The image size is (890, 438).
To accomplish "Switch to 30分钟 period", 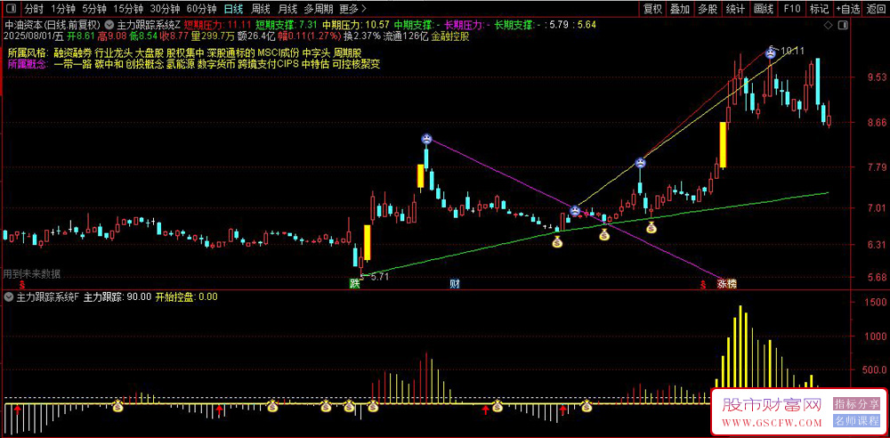I will pos(165,9).
